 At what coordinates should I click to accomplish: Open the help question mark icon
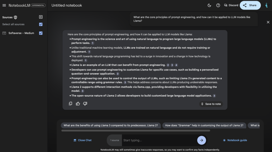[x=218, y=5]
